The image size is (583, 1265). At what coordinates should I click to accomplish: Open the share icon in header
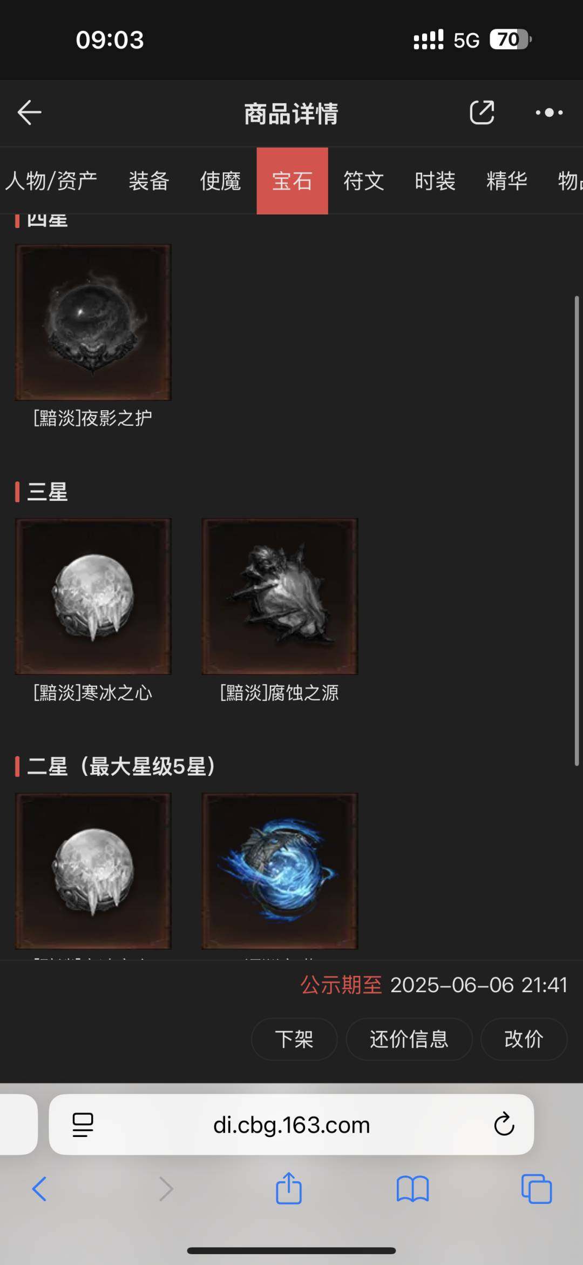click(x=482, y=112)
